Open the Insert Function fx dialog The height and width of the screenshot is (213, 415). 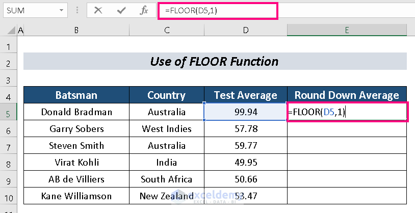(144, 10)
